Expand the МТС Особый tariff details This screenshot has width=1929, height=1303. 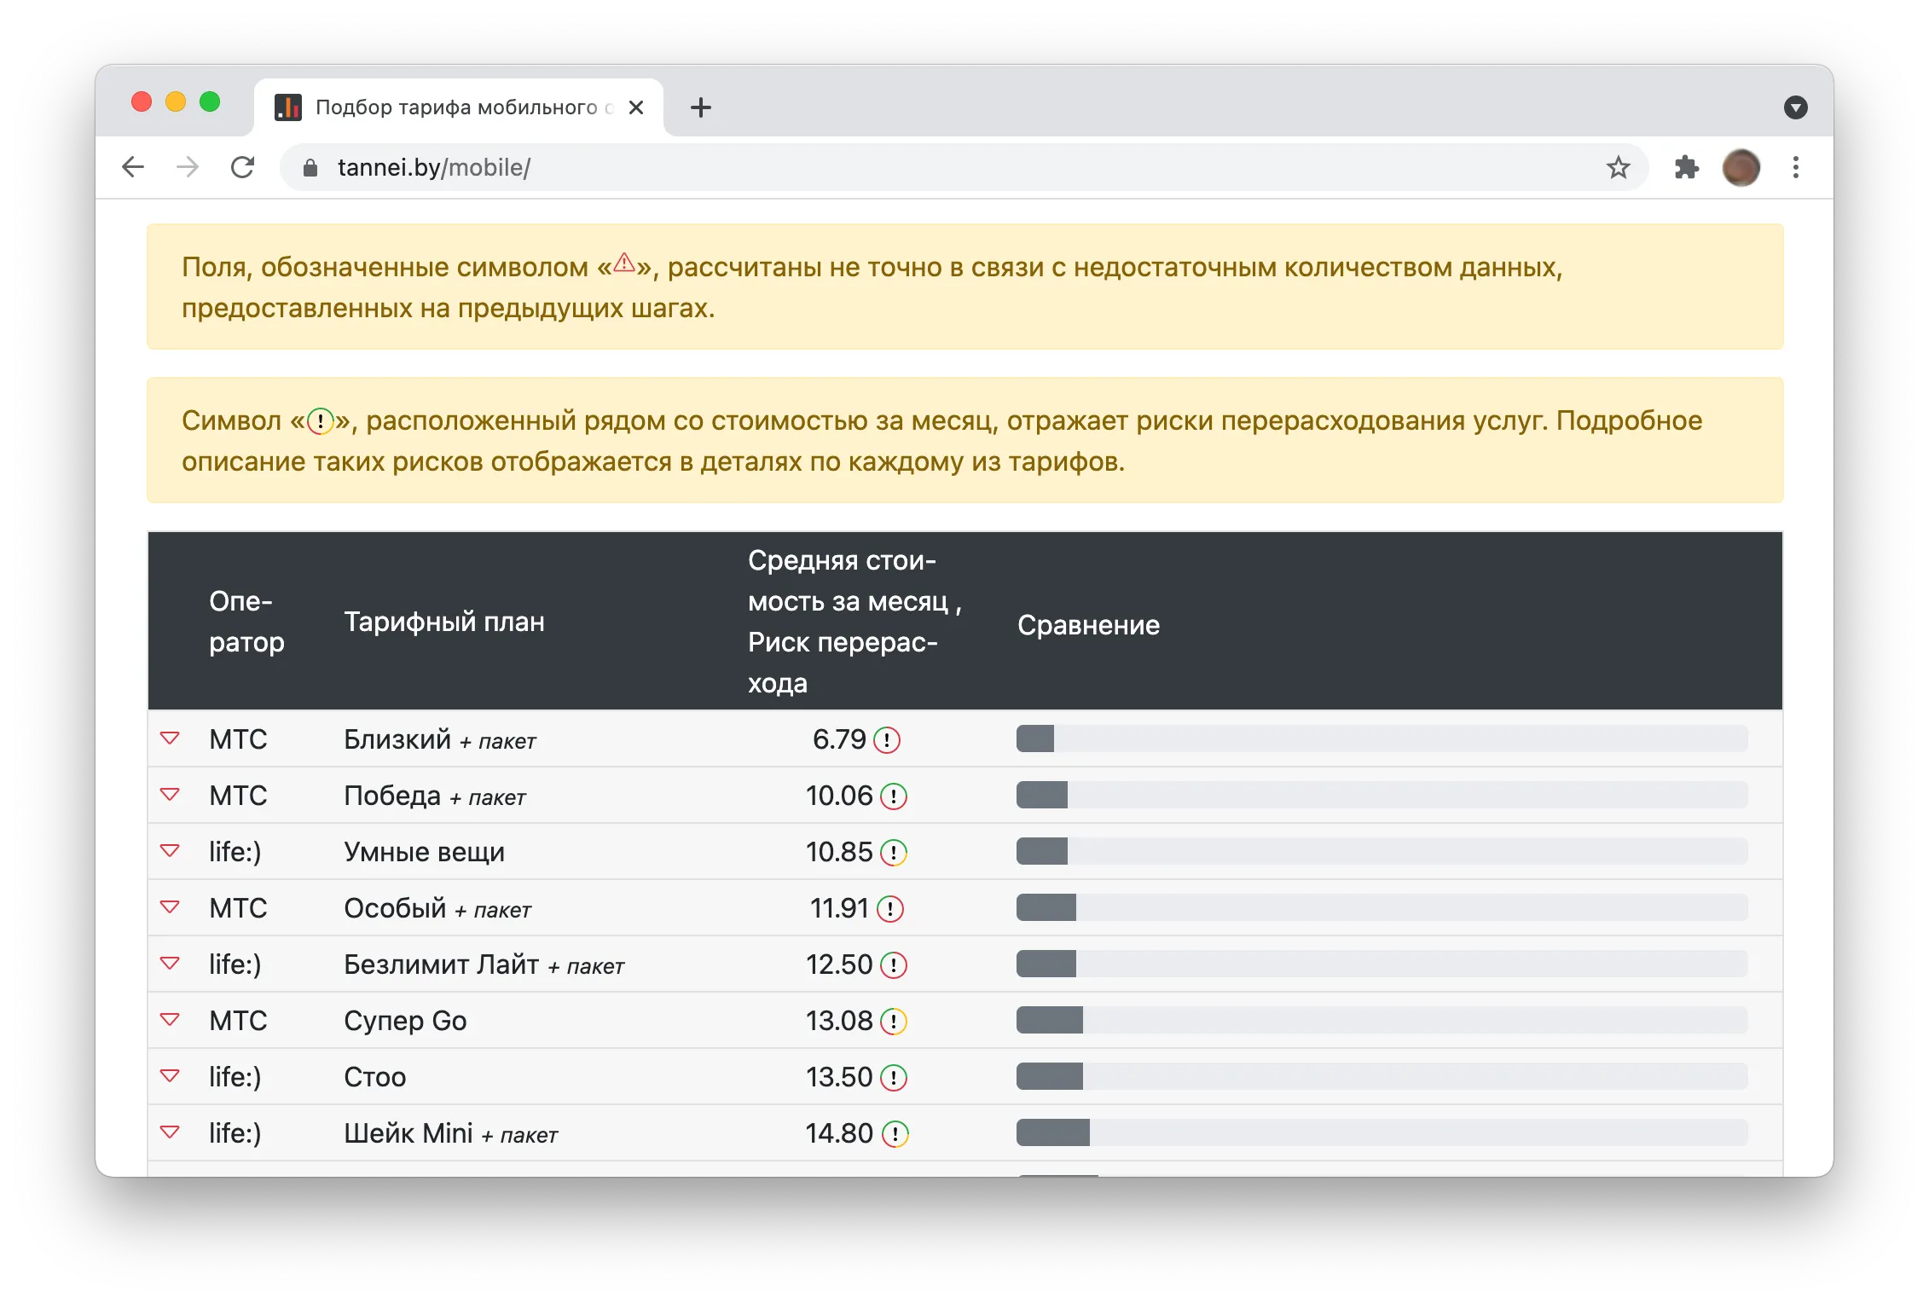pyautogui.click(x=170, y=907)
